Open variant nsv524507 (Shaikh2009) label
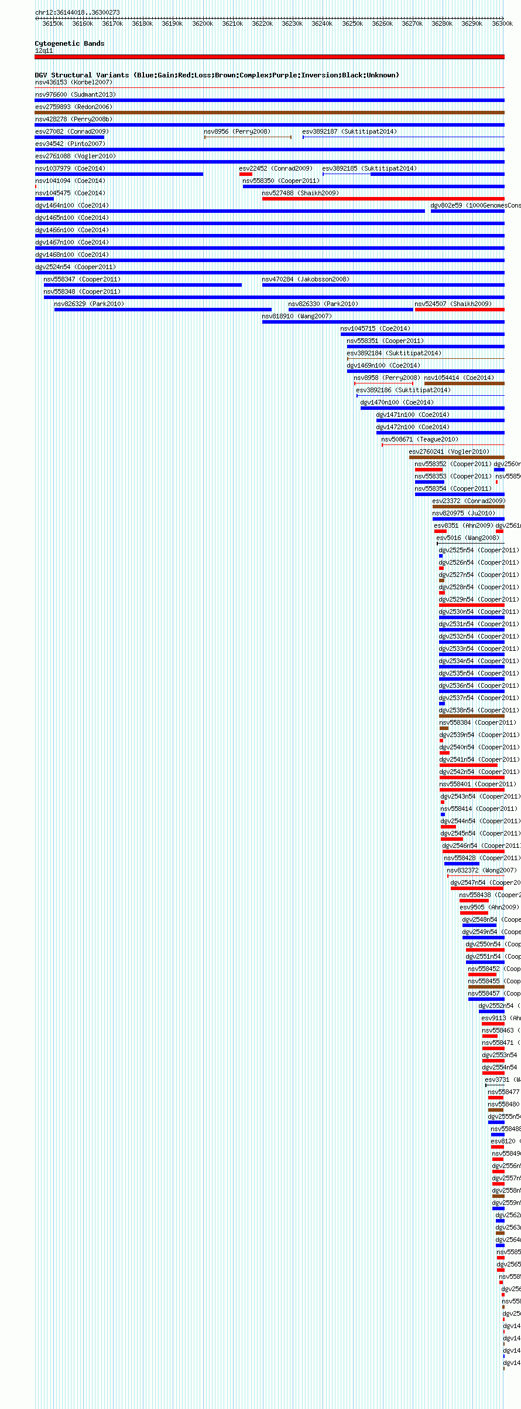 [453, 304]
